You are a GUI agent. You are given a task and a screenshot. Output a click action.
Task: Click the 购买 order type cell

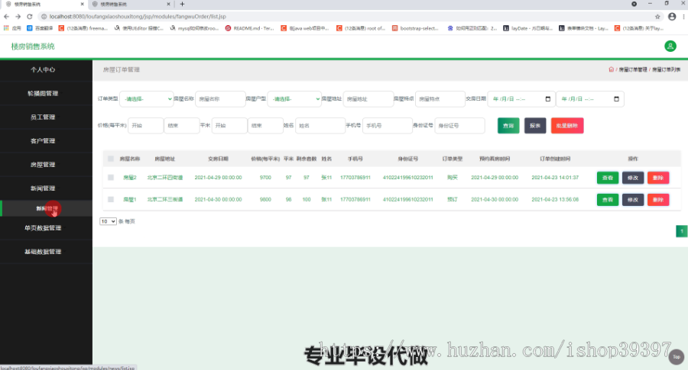(453, 177)
